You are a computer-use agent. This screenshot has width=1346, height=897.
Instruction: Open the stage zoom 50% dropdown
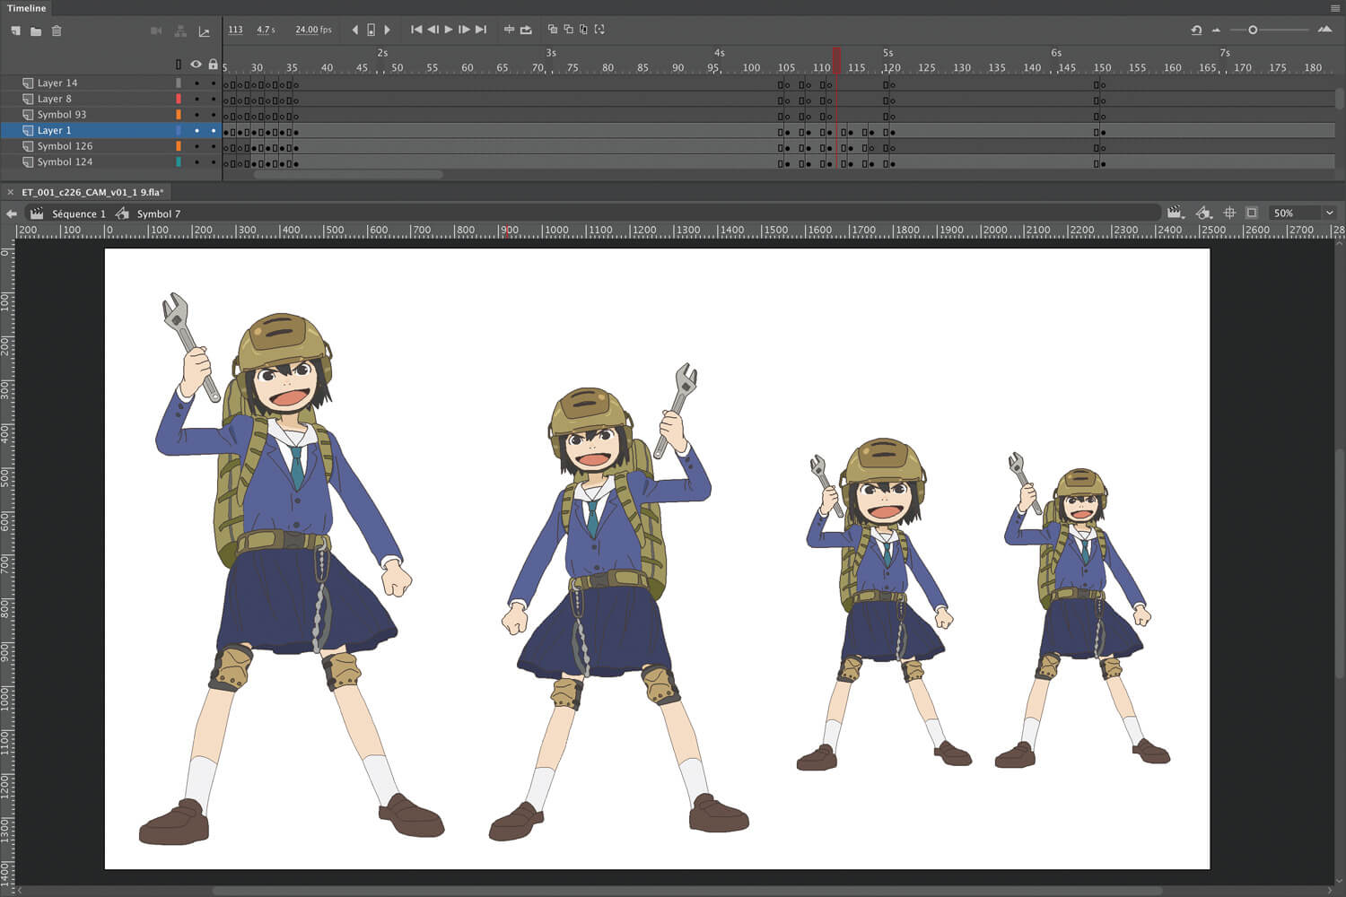coord(1329,213)
